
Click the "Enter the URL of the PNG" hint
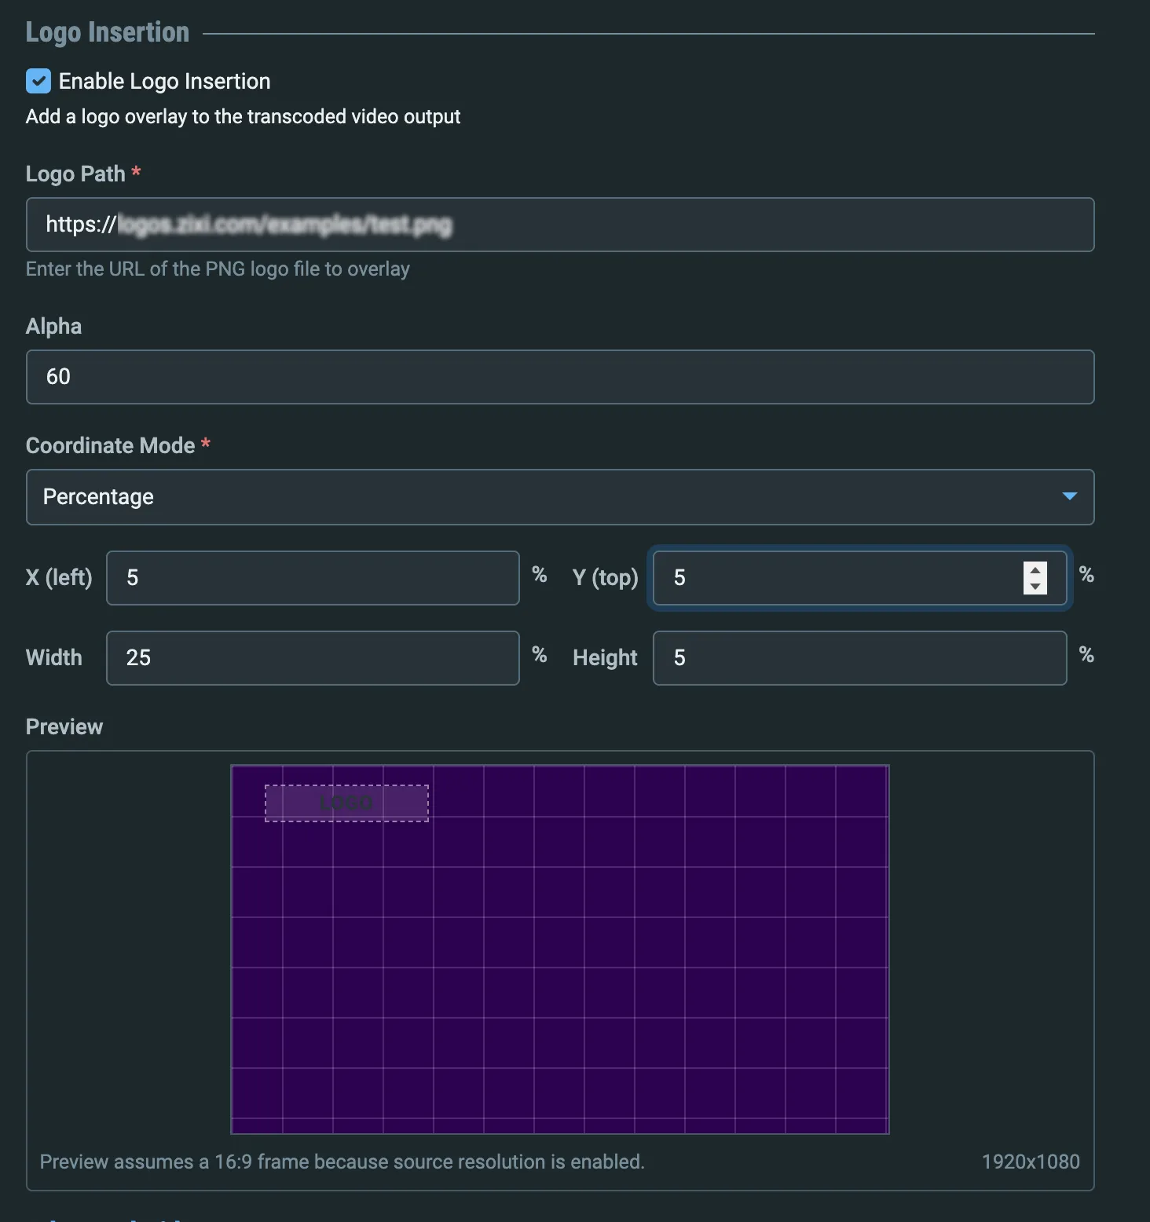(218, 269)
